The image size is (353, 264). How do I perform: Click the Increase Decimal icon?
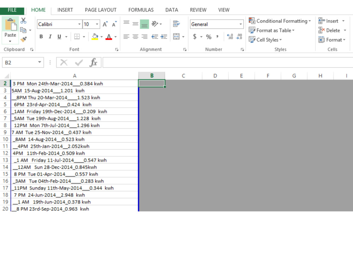pos(230,37)
